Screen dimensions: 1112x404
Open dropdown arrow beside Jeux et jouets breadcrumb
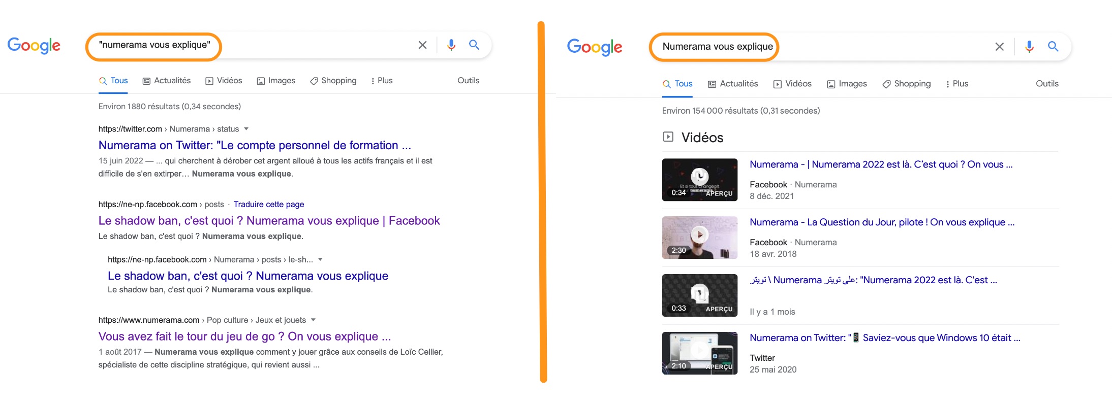313,320
